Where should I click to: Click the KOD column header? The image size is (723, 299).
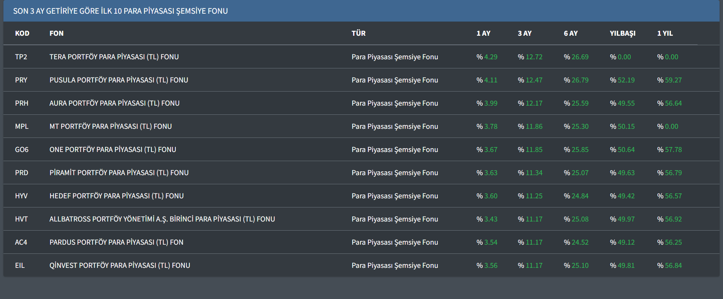click(x=22, y=33)
